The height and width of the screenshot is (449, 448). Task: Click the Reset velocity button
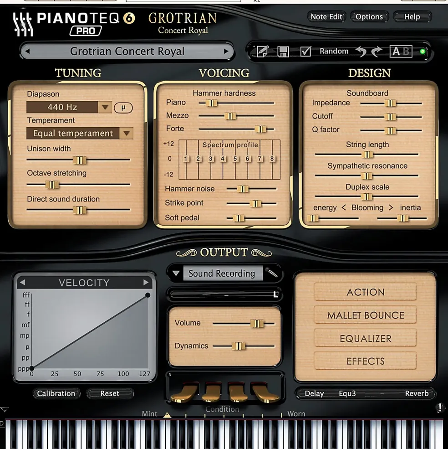(x=110, y=393)
